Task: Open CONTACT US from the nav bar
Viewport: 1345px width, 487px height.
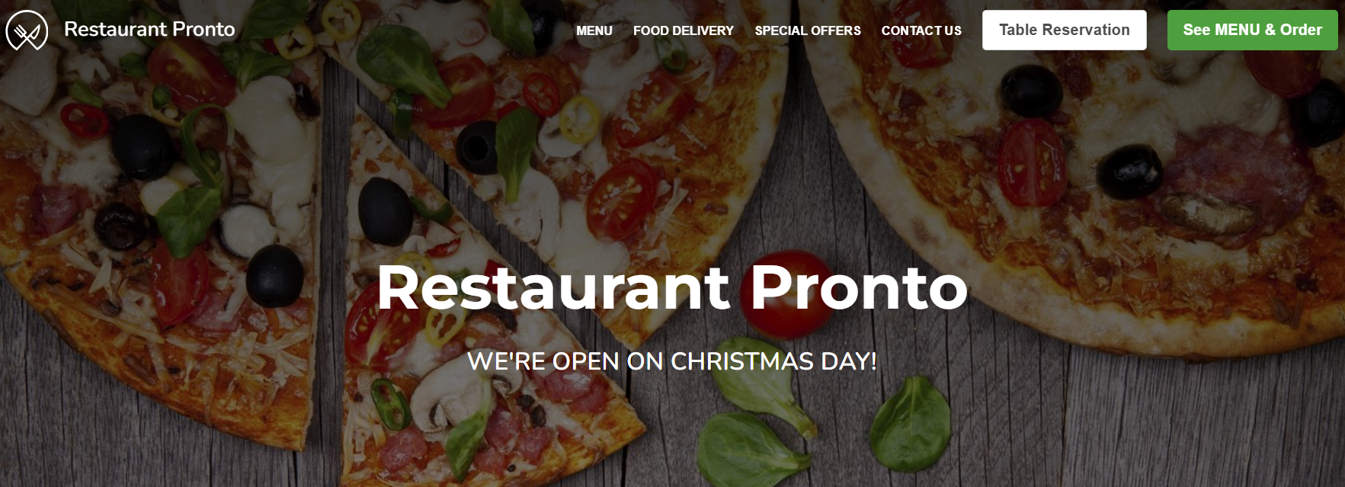Action: point(921,30)
